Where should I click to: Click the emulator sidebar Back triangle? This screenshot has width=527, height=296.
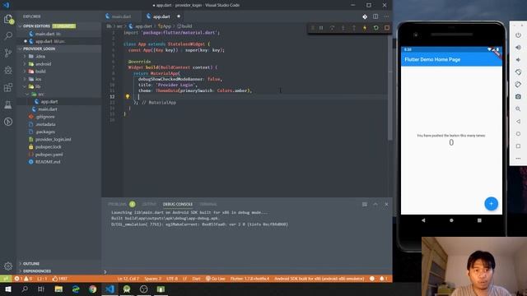(x=518, y=121)
